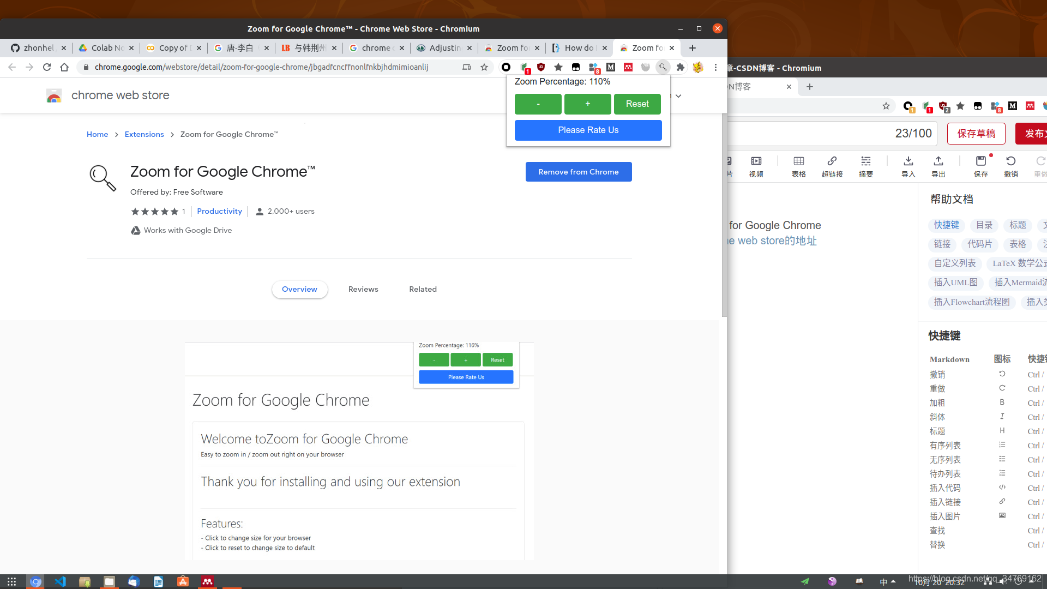Viewport: 1047px width, 589px height.
Task: Click the uBlock Origin extension icon
Action: 541,67
